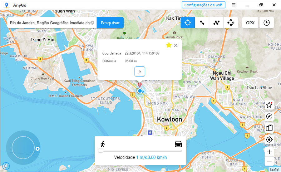281x172 pixels.
Task: Zoom in the map with plus button
Action: click(x=269, y=152)
